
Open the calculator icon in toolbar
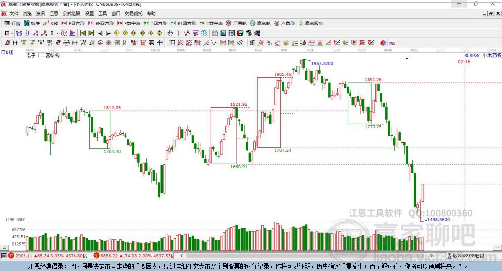pos(223,33)
